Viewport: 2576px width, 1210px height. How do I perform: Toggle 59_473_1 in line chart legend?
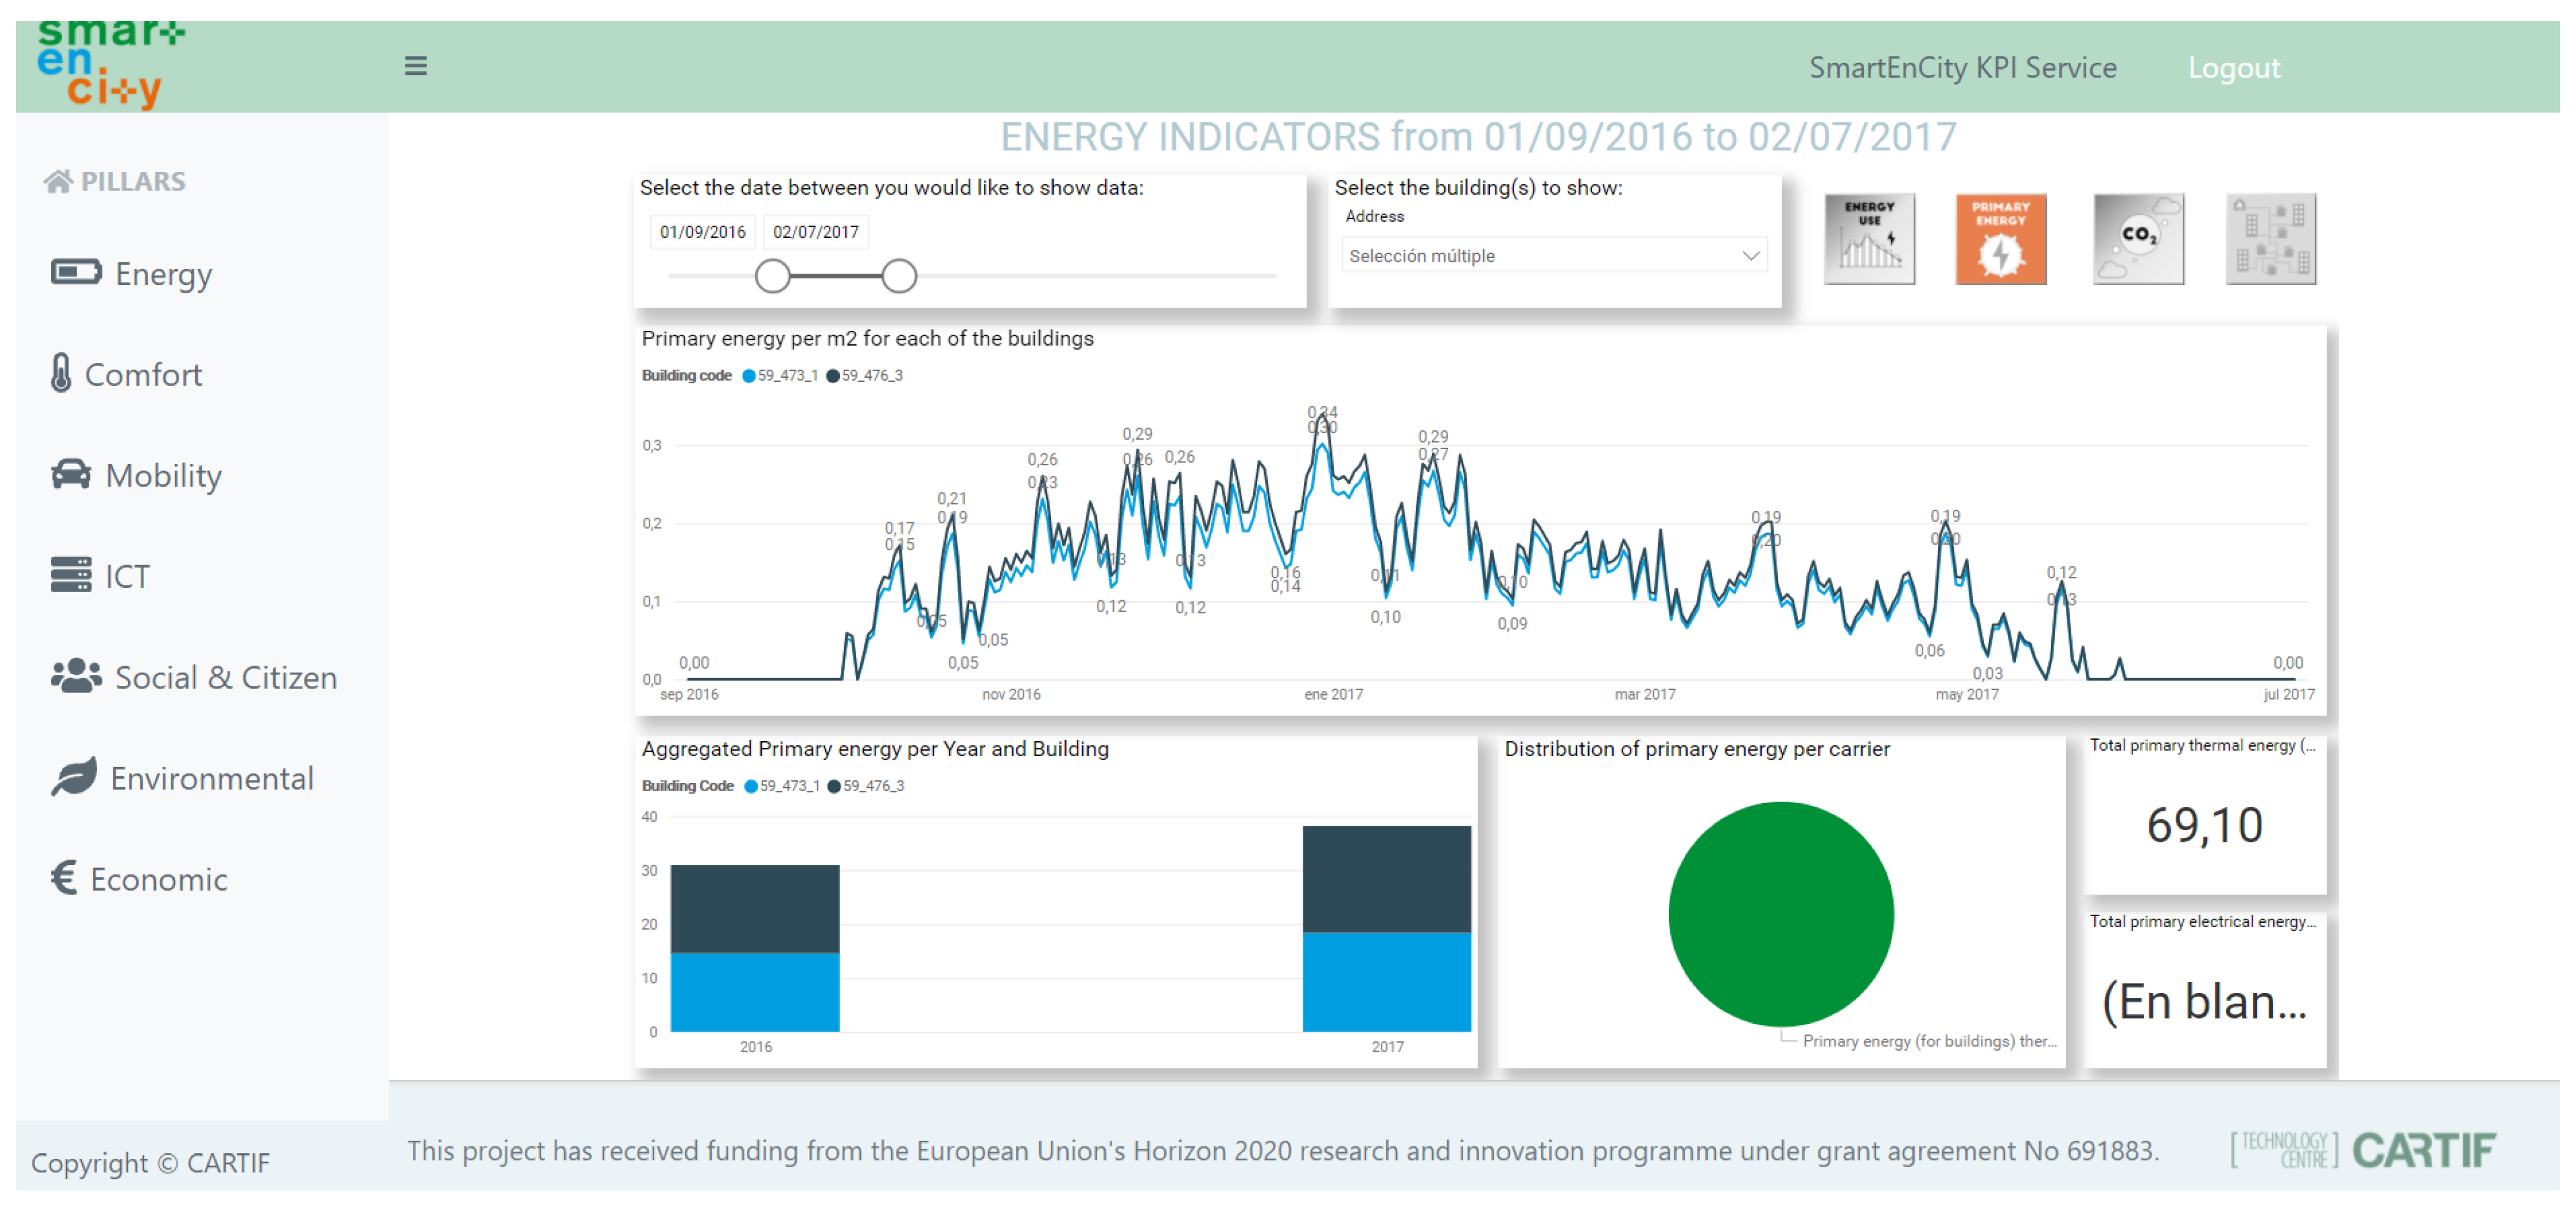(780, 376)
